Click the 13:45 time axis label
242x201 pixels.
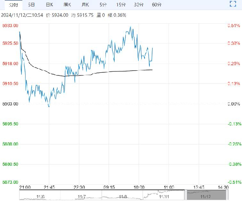199,187
